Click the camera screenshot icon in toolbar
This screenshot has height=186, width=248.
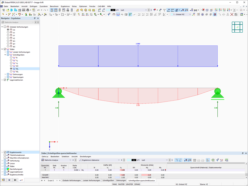(236, 15)
